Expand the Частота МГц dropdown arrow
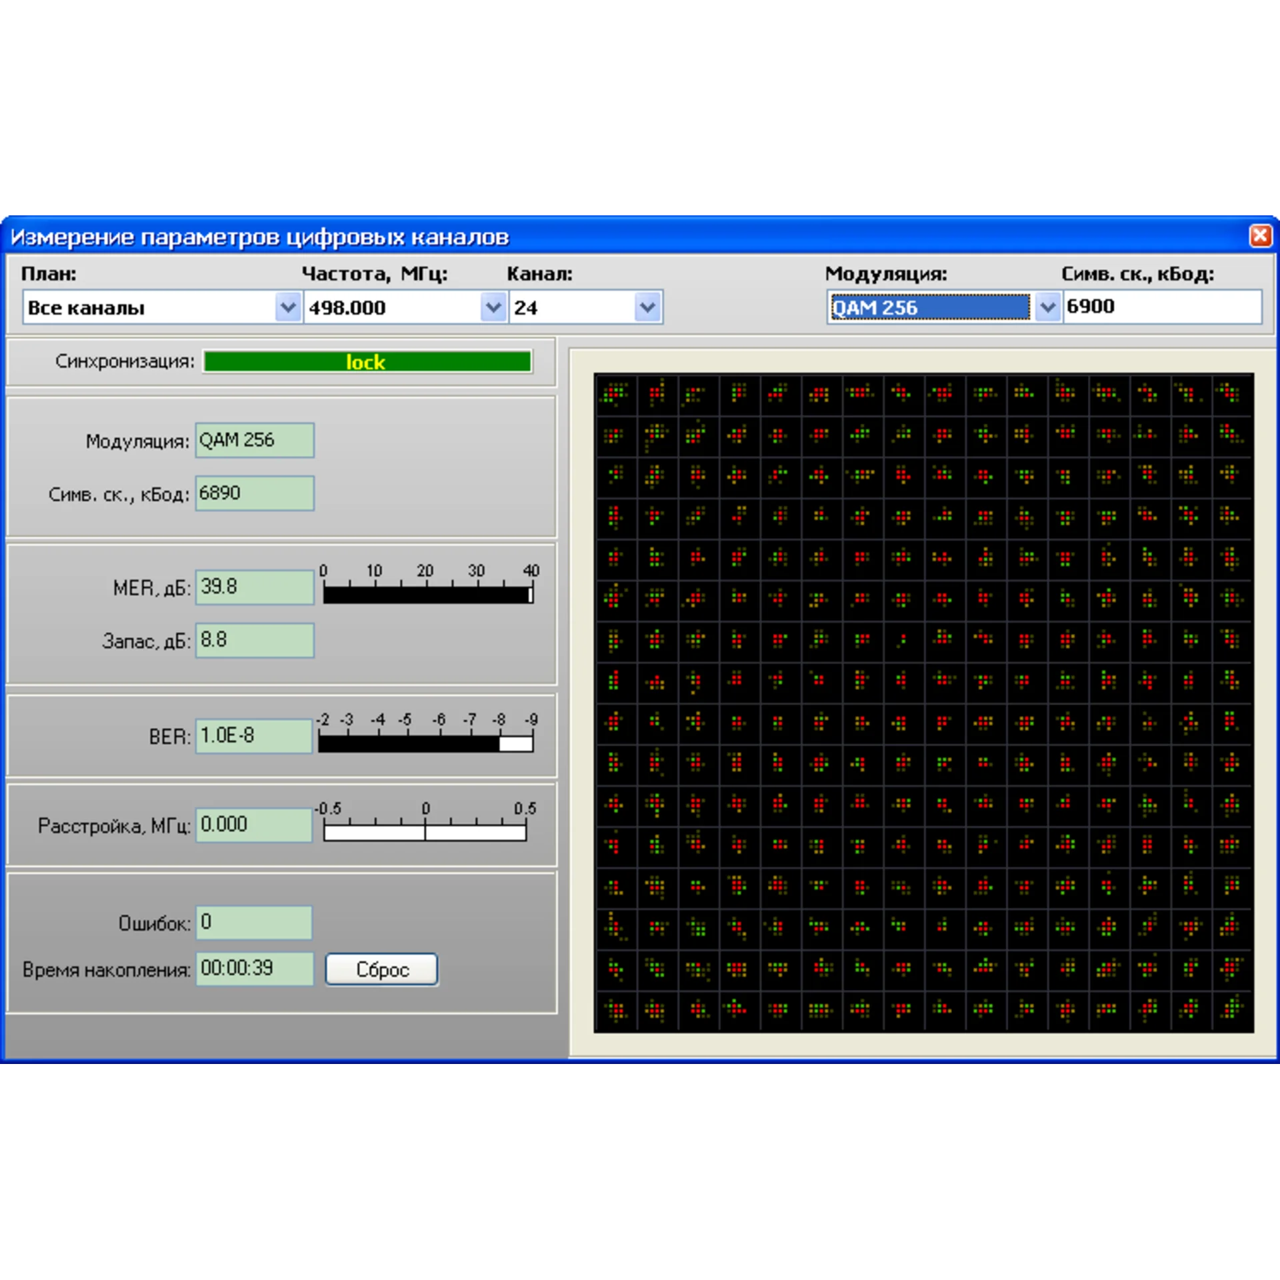This screenshot has width=1280, height=1280. [493, 307]
